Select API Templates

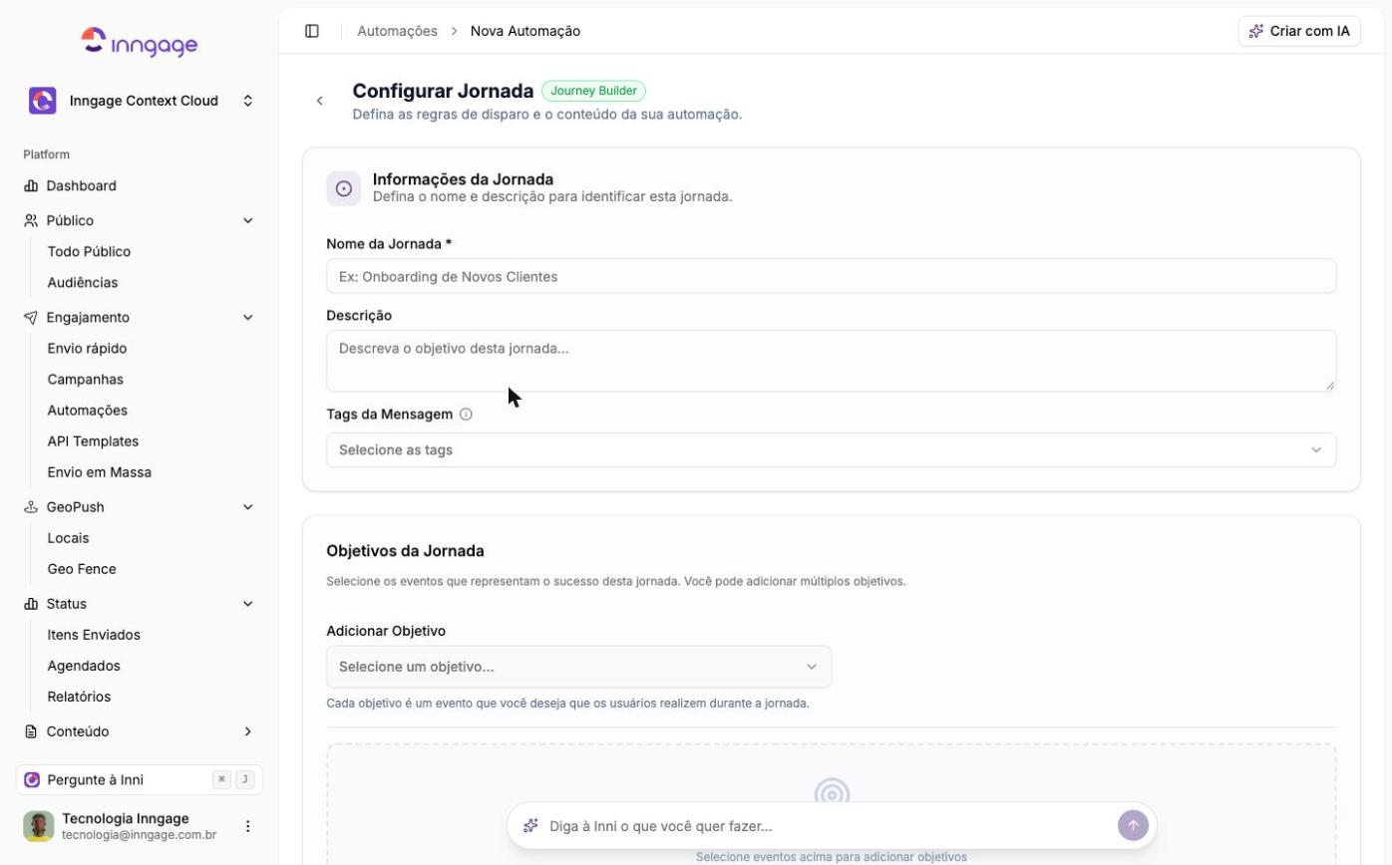coord(93,441)
